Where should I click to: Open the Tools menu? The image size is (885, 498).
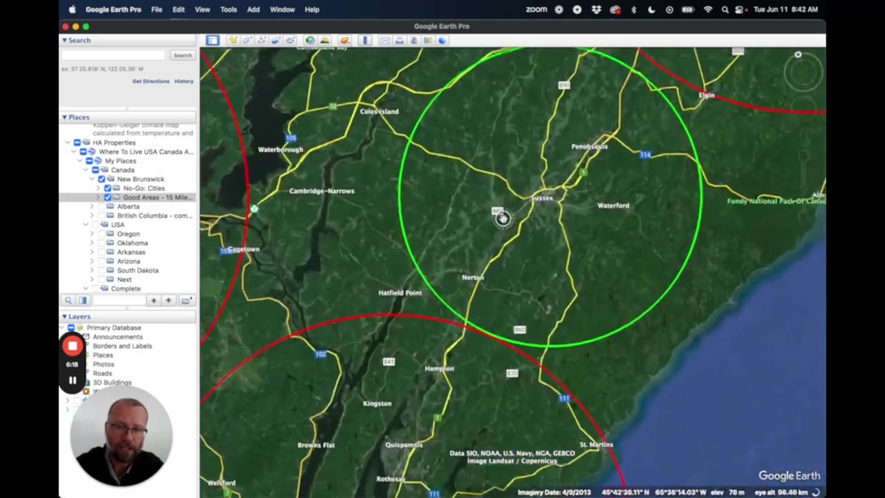(x=228, y=10)
